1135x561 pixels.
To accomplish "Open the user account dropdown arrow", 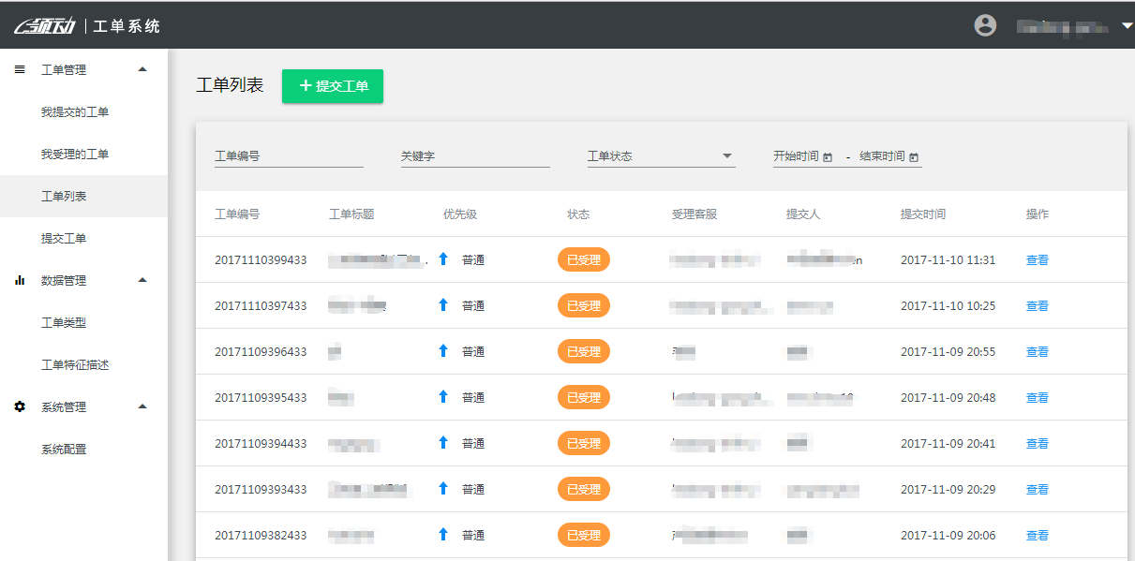I will 1127,26.
